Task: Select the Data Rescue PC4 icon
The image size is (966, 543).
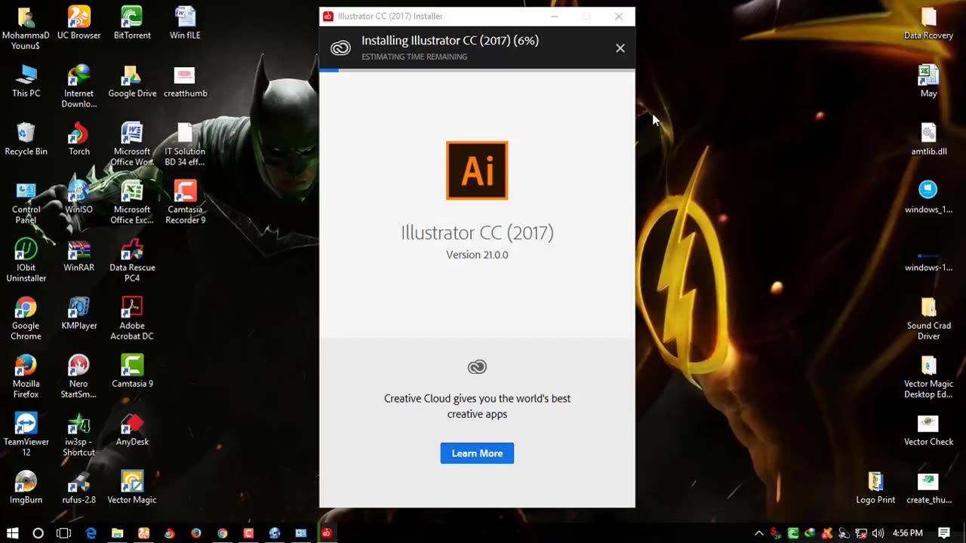Action: click(x=132, y=260)
